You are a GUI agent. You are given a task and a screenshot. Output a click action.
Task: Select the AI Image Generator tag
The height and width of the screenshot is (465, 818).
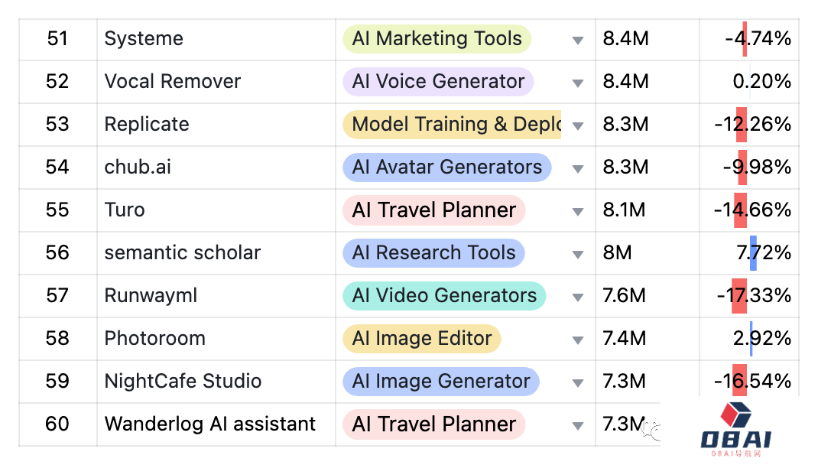(x=441, y=381)
